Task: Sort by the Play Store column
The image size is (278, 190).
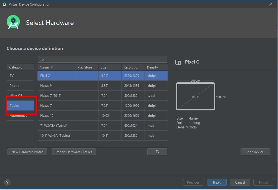Action: (x=87, y=67)
